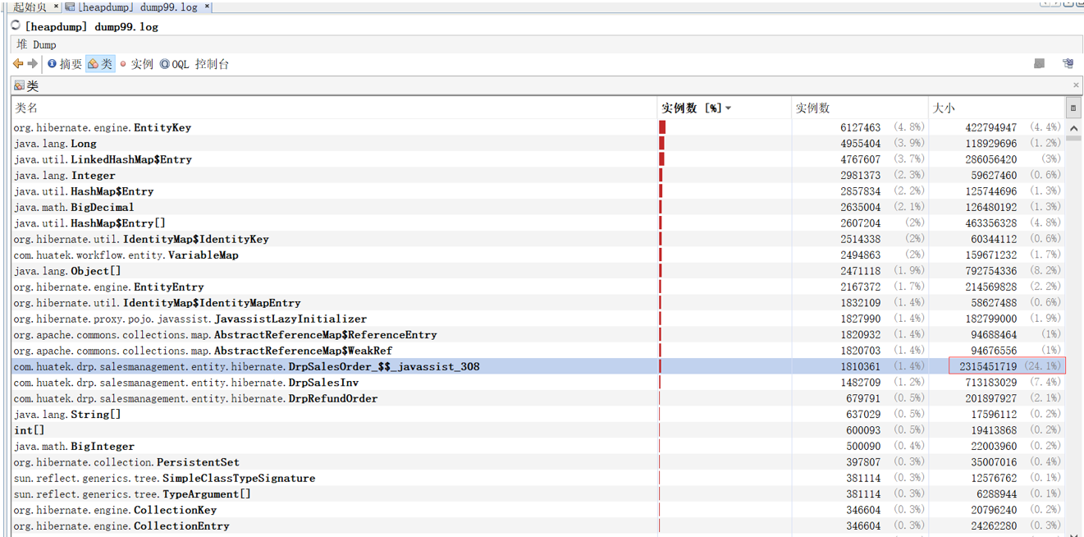Screen dimensions: 1084x537
Task: Select the AbstractReferenceMap$WeakRef row
Action: pyautogui.click(x=538, y=351)
